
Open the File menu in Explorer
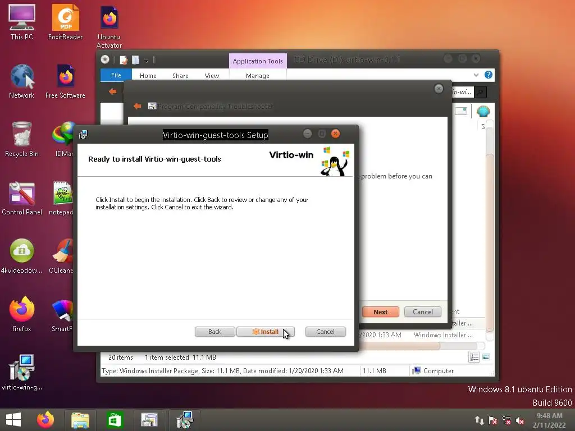pos(116,75)
